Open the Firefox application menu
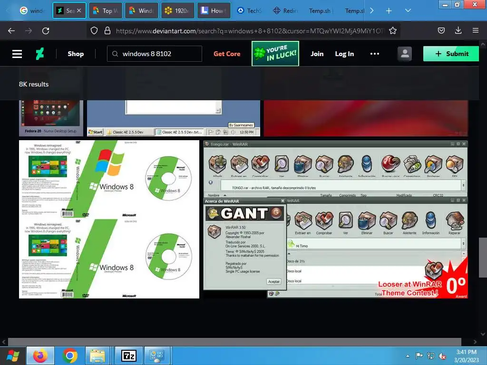Image resolution: width=487 pixels, height=365 pixels. click(x=476, y=30)
